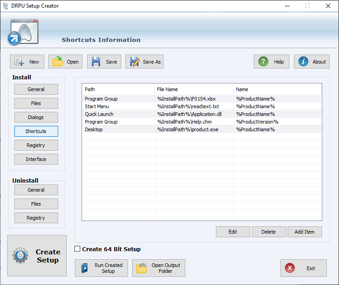Viewport: 339px width, 285px height.
Task: Open the Uninstall Files section
Action: tap(36, 204)
